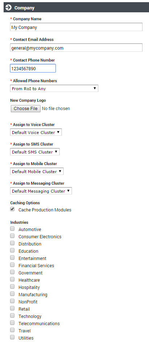Click into the Company Name field
149x344 pixels.
point(76,27)
